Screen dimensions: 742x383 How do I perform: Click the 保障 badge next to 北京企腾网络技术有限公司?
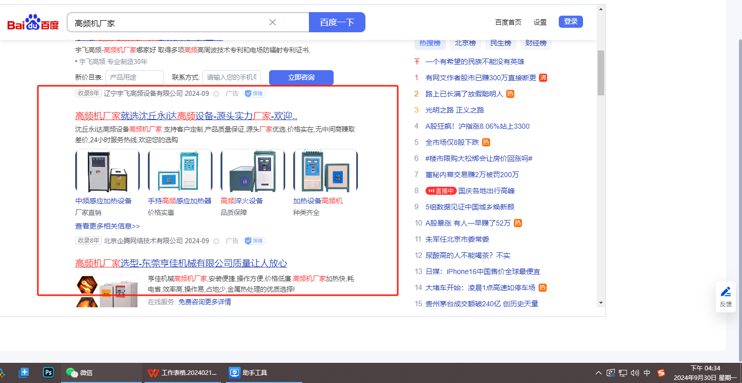pyautogui.click(x=255, y=241)
